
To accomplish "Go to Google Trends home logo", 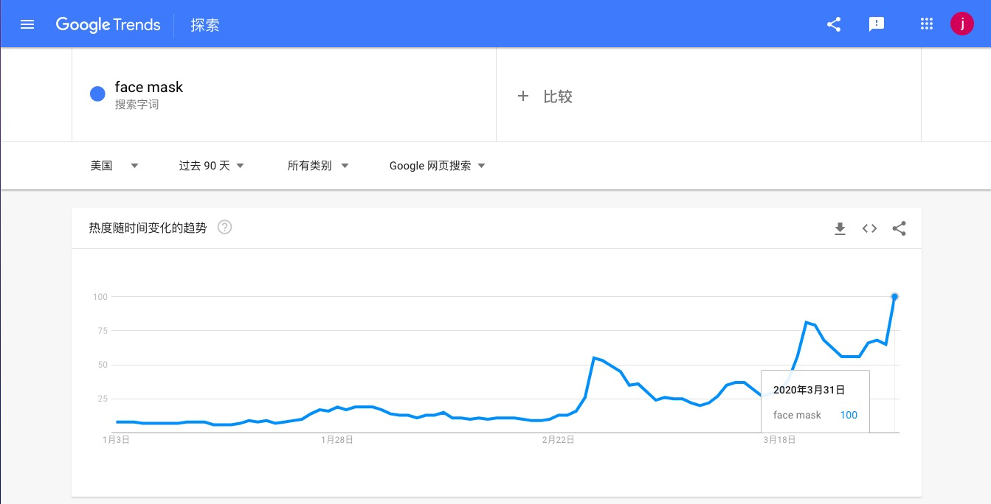I will (x=108, y=24).
